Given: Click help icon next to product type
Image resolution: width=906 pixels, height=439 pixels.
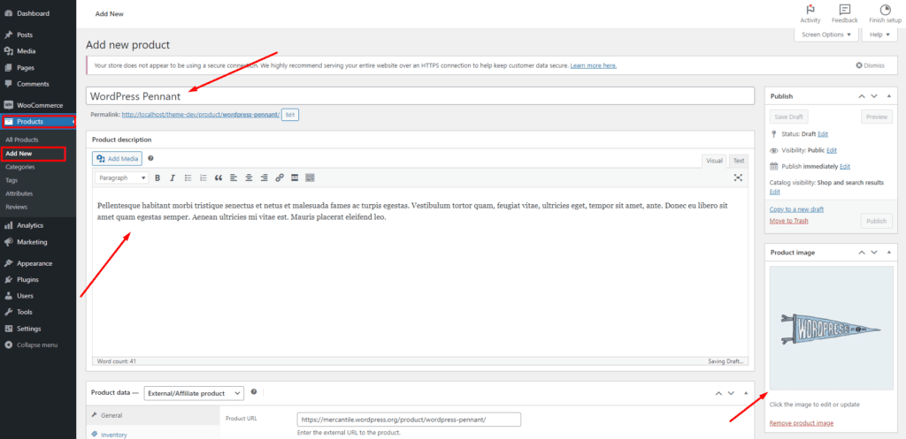Looking at the screenshot, I should point(254,391).
